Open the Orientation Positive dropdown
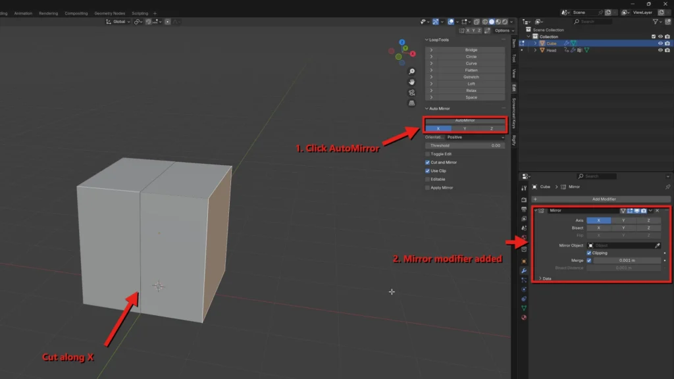674x379 pixels. [475, 138]
